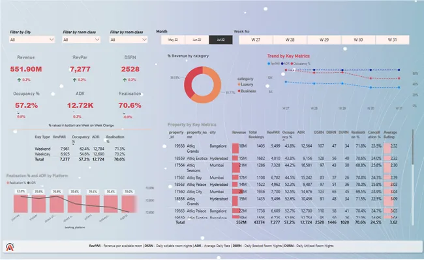Open Filter by room class dropdown beside Month slicer
This screenshot has width=424, height=260.
[129, 40]
